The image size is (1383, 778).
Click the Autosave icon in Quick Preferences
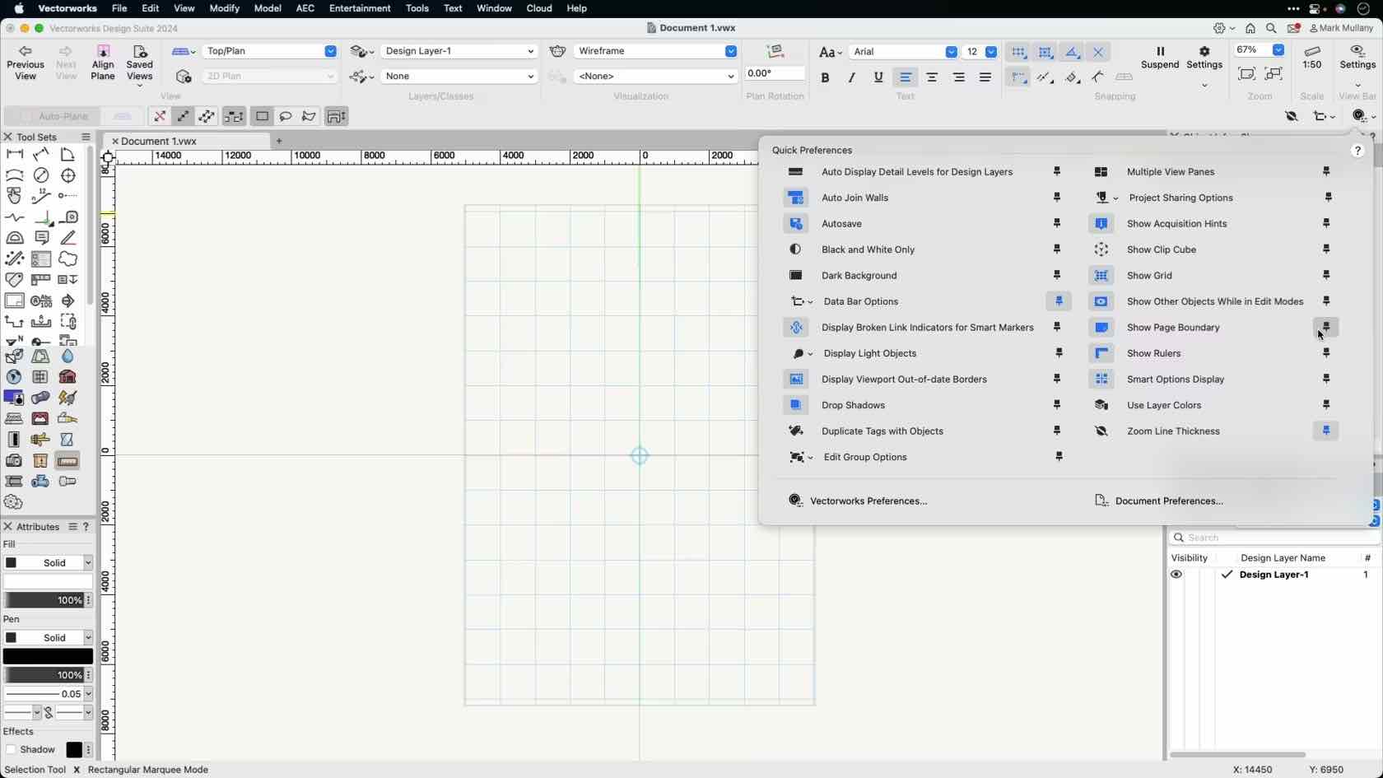tap(796, 224)
